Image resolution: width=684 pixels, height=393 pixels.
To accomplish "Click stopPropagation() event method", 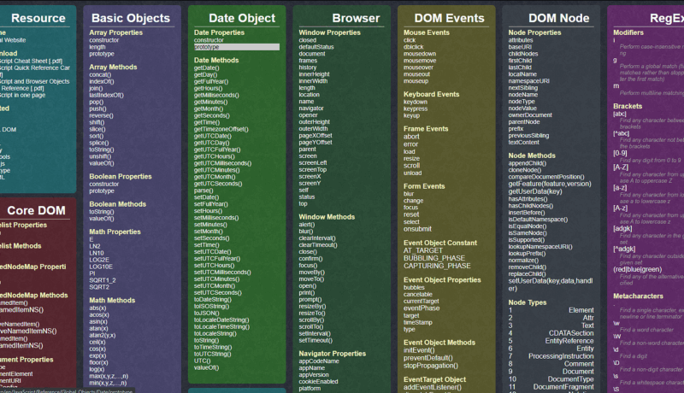I will 431,366.
